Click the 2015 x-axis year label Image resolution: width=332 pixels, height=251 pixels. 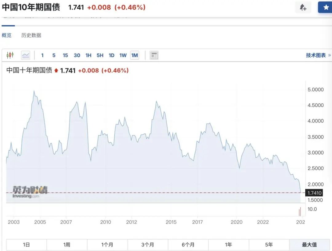coord(171,222)
